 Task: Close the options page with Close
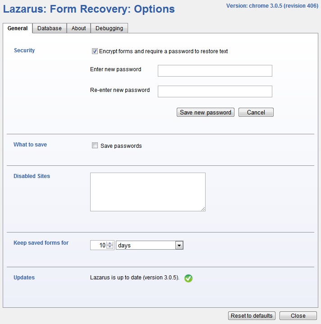(x=298, y=315)
